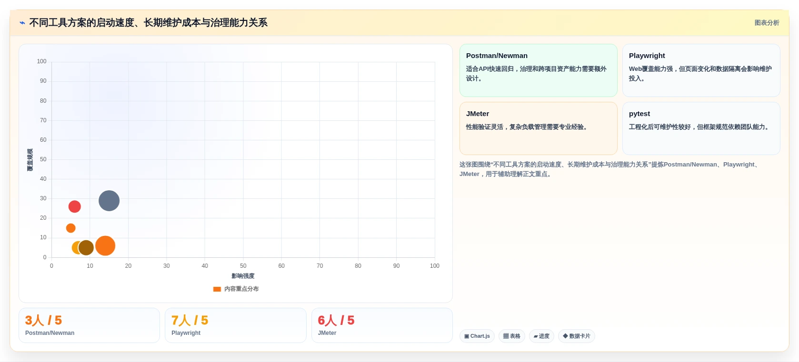Click the brown bubble in chart
Screen dimensions: 799x362
86,247
